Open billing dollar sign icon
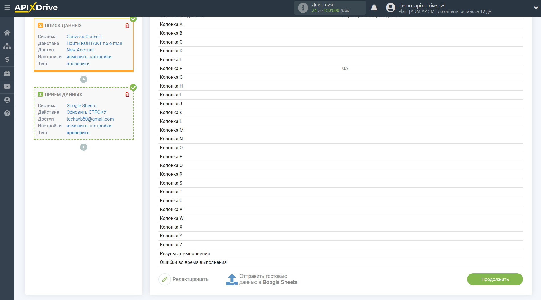Viewport: 541px width, 300px height. 7,59
